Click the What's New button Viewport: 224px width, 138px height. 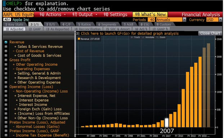pos(150,14)
